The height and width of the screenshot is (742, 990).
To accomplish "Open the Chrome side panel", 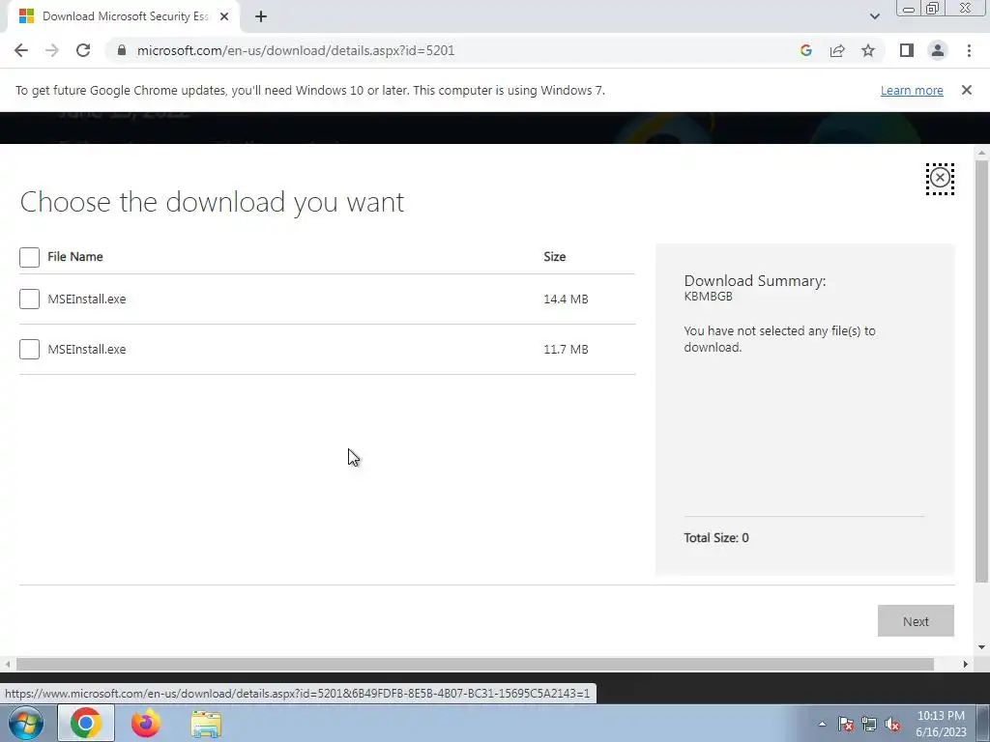I will click(x=907, y=50).
